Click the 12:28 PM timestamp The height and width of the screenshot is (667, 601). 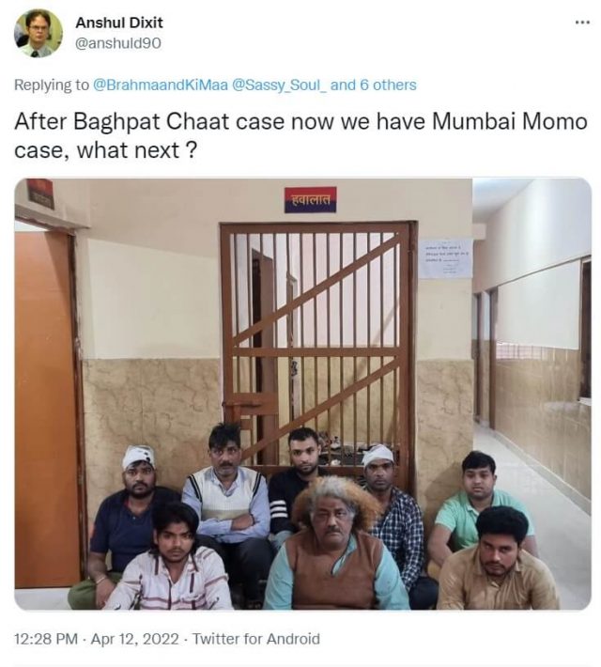tap(46, 639)
